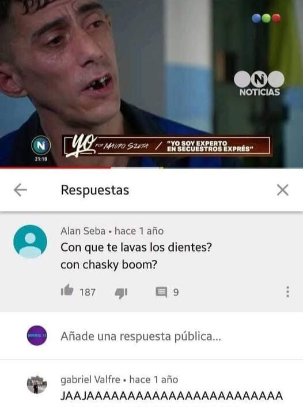The width and height of the screenshot is (303, 407).
Task: Tap the round N channel logo above 21:18
Action: [41, 145]
